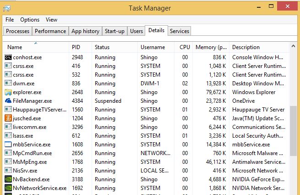Switch to the Services tab

[x=180, y=31]
